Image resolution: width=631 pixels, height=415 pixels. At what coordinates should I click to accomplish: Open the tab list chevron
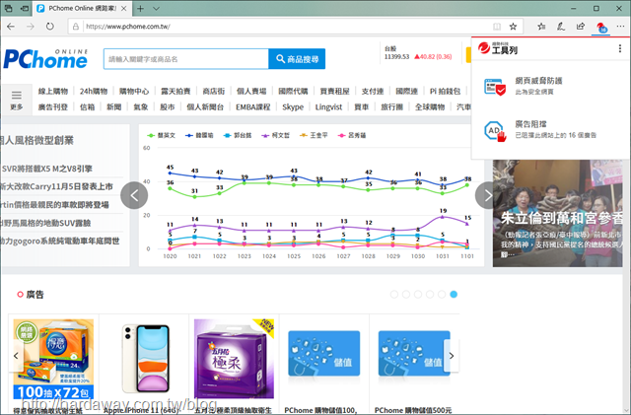tap(156, 9)
